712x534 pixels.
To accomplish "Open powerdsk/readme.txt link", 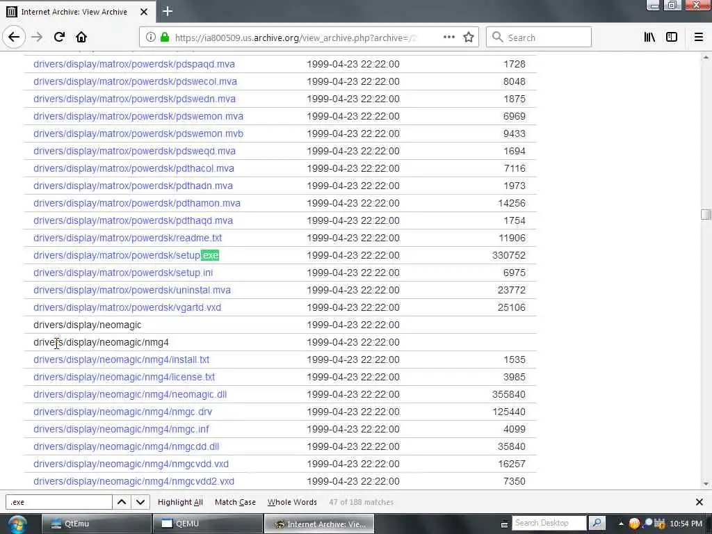I will click(x=128, y=238).
